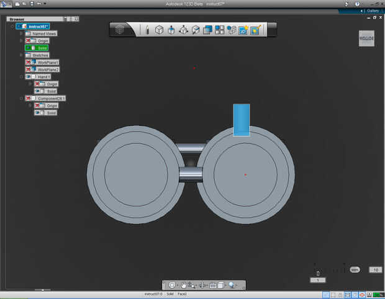Image resolution: width=385 pixels, height=299 pixels.
Task: Show the hidden Component26:1
Action: pyautogui.click(x=28, y=99)
